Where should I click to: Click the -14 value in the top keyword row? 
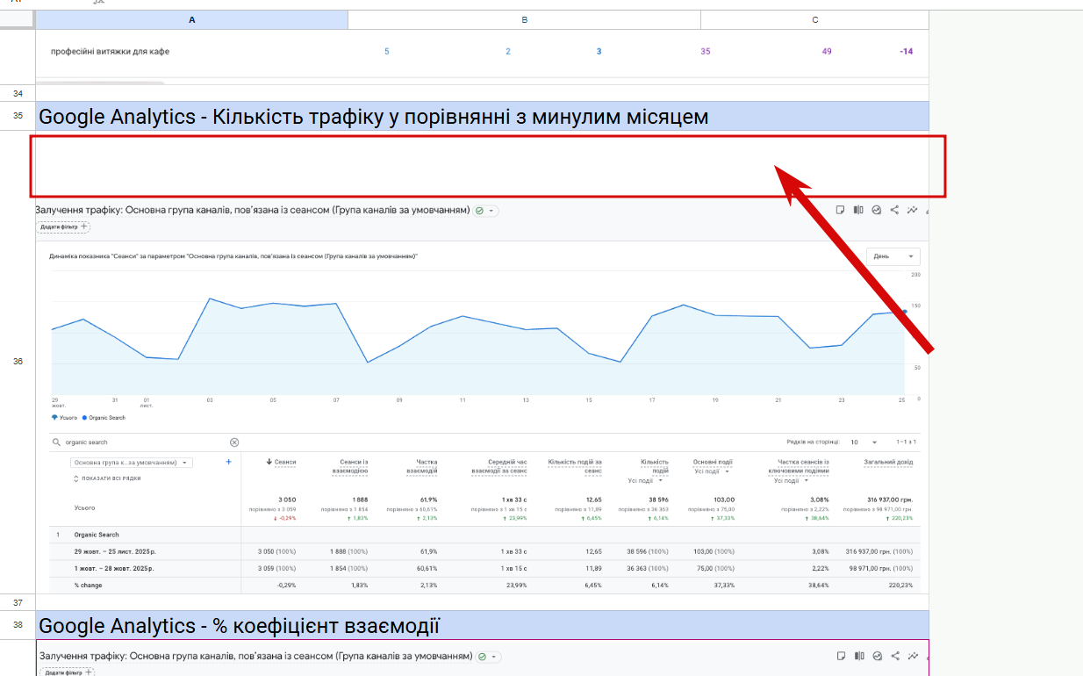[907, 52]
